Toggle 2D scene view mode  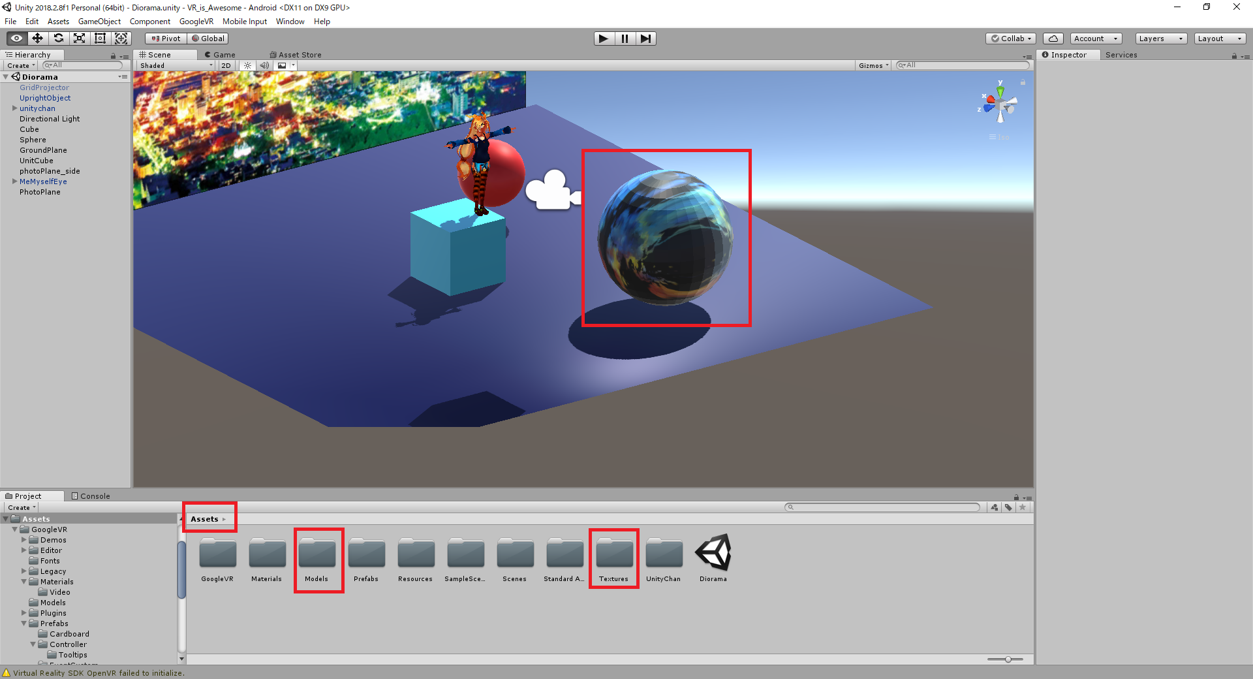226,65
